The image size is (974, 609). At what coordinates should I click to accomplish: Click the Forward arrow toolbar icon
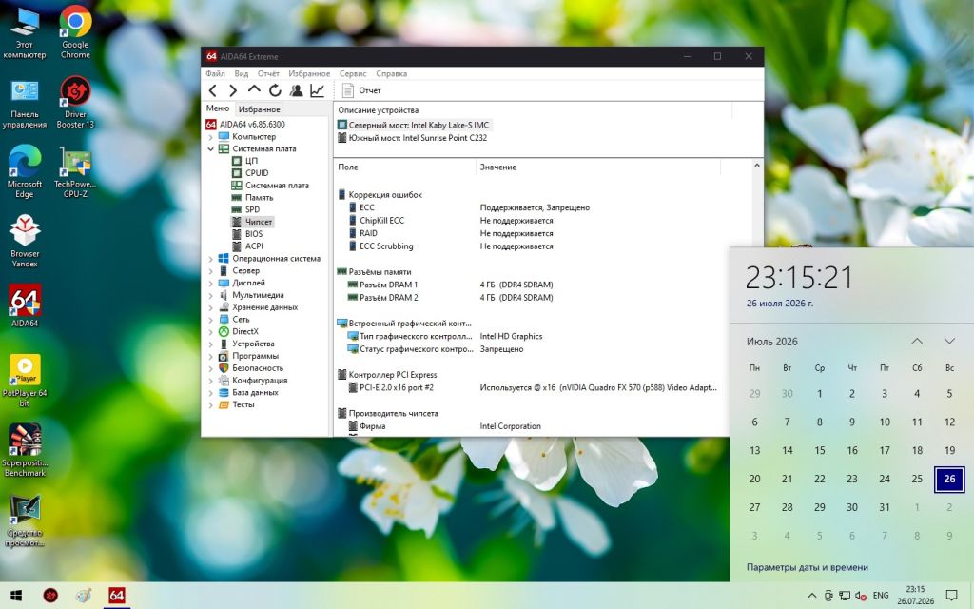(233, 90)
